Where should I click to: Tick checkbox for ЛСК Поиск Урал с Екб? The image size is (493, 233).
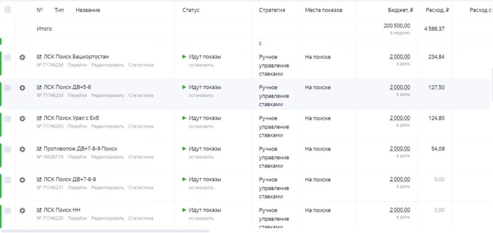8,118
